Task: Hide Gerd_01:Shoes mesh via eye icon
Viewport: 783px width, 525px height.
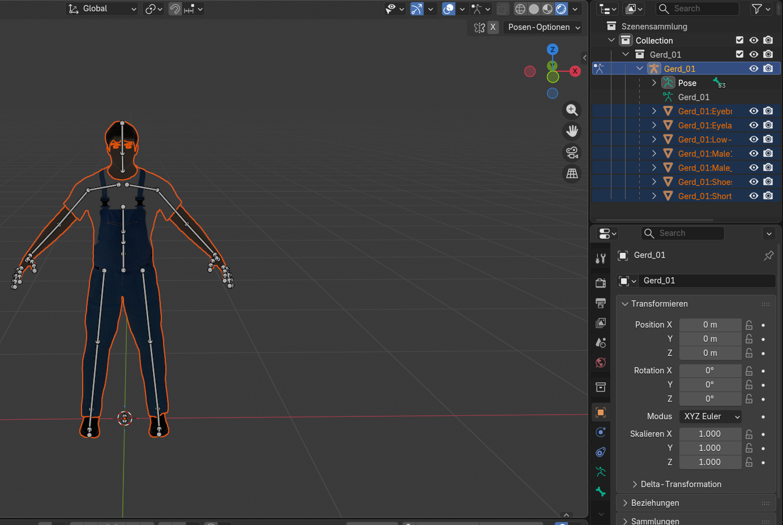Action: coord(754,182)
